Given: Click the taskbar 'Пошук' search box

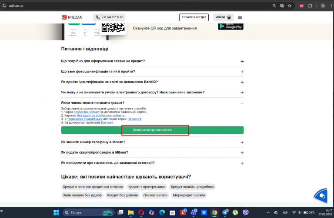Looking at the screenshot, I should point(88,212).
